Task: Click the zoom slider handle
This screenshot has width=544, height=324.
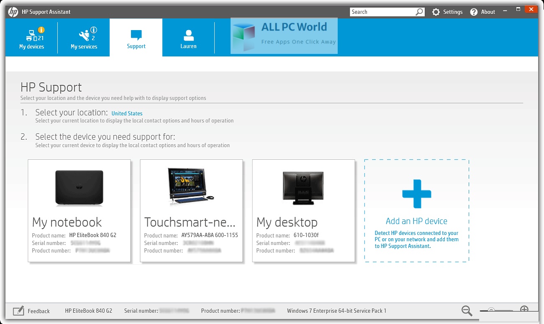Action: coord(491,310)
